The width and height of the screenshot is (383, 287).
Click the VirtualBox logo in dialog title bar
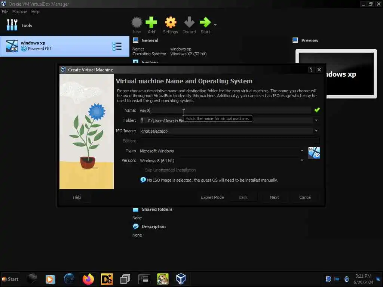[x=63, y=70]
